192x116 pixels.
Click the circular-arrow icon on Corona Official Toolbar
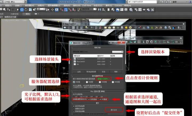click(x=151, y=42)
